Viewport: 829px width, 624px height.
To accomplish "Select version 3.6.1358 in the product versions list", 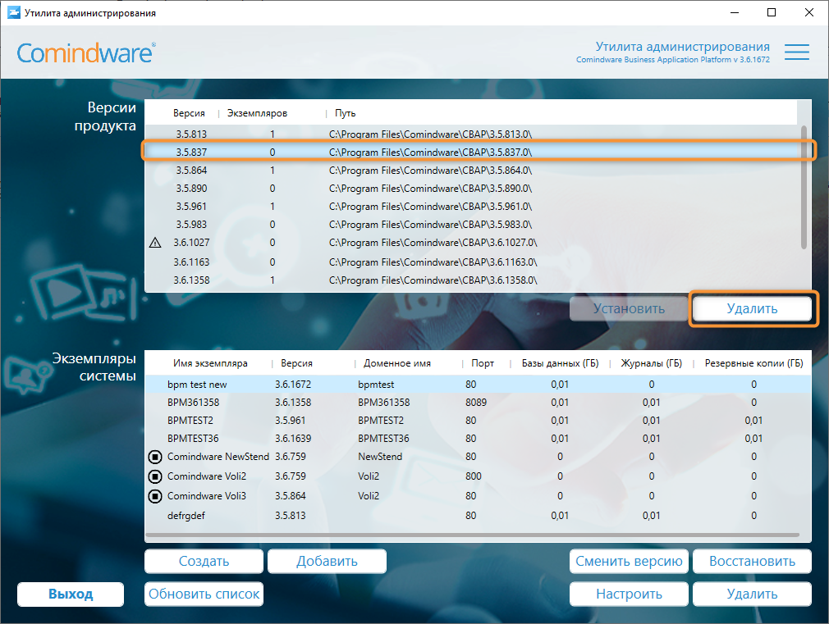I will point(470,280).
